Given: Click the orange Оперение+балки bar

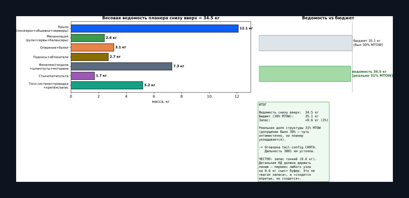Looking at the screenshot, I should pos(92,47).
